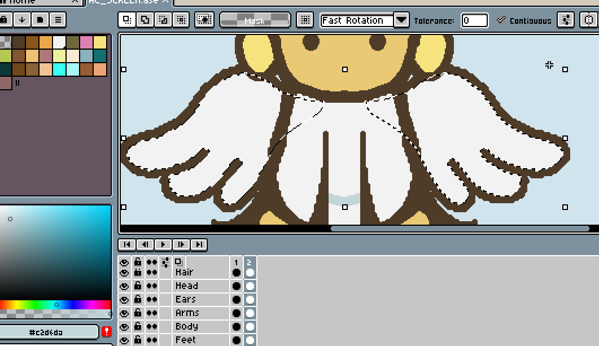Hide the Feet layer
The width and height of the screenshot is (599, 346).
tap(124, 340)
